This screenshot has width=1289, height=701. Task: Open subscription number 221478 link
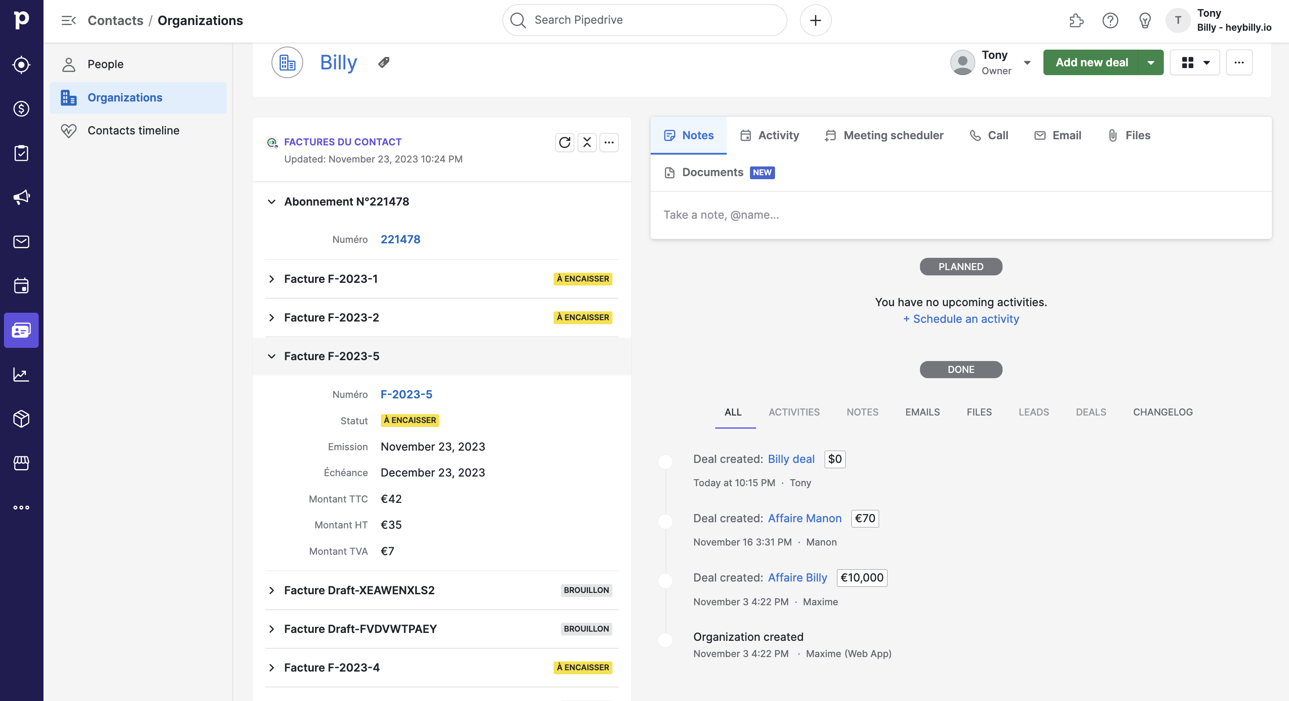coord(400,240)
